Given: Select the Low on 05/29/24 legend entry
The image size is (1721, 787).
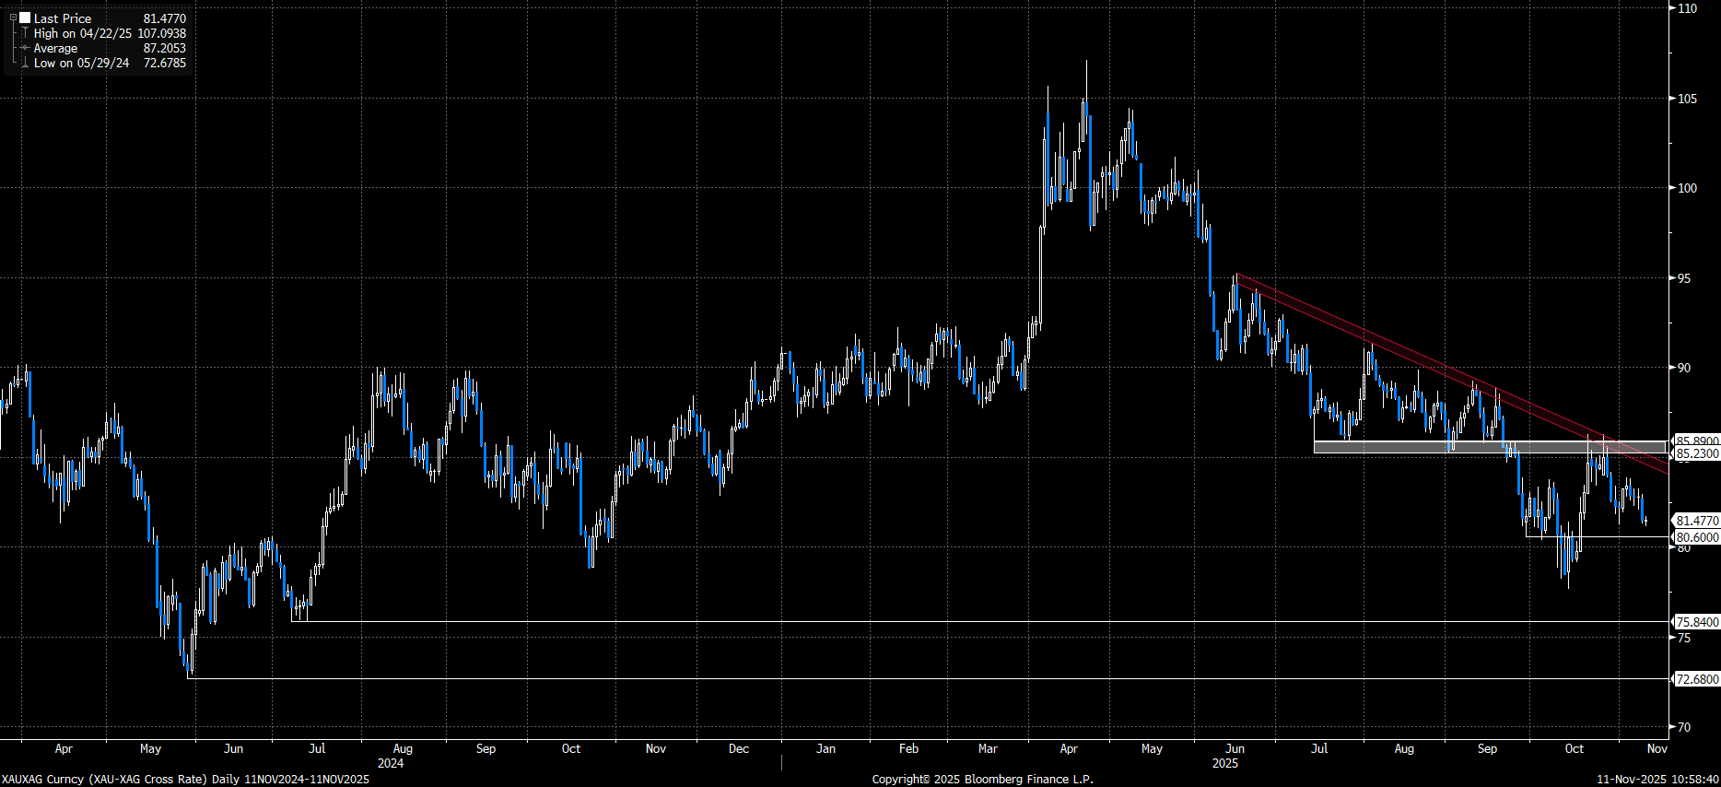Looking at the screenshot, I should pyautogui.click(x=81, y=64).
